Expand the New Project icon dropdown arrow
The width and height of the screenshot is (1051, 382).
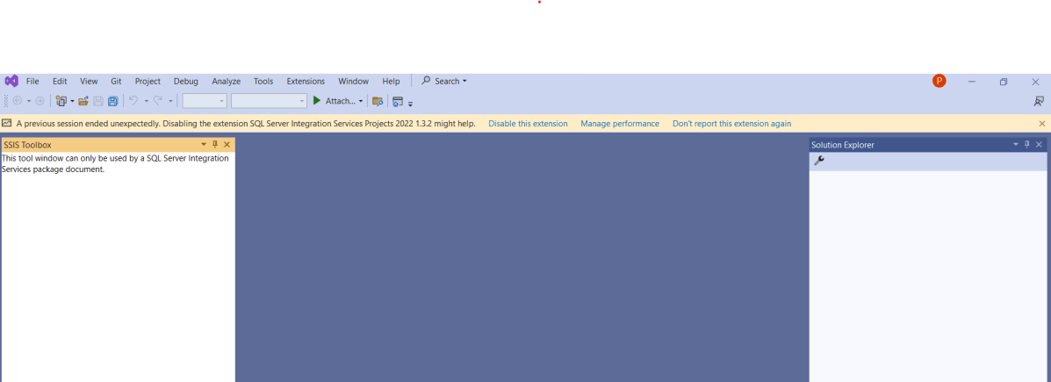pyautogui.click(x=72, y=101)
